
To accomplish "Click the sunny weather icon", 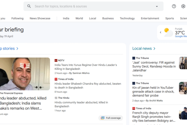I will click(x=168, y=32).
